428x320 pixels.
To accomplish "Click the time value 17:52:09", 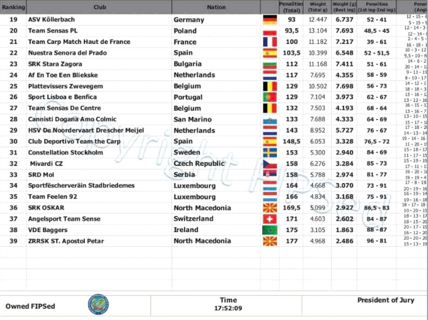I will click(x=228, y=308).
